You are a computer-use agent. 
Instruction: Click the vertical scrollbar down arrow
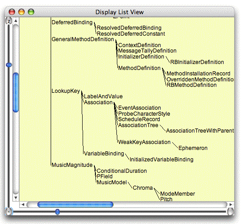[16, 197]
